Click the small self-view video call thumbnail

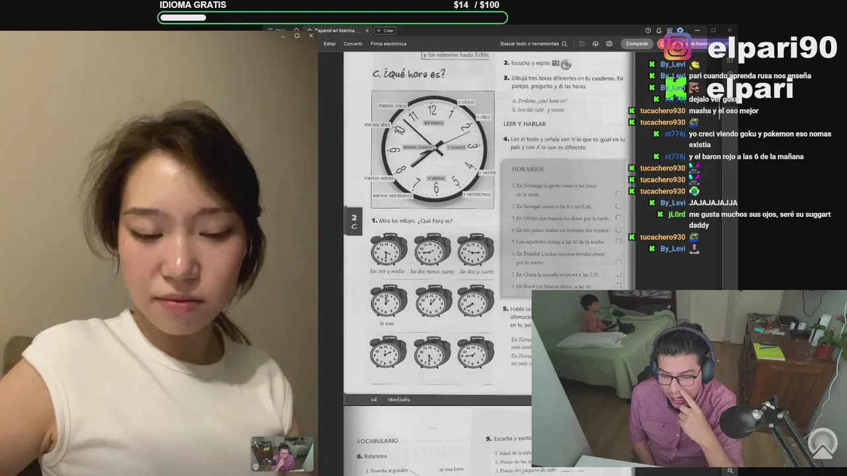tap(283, 454)
